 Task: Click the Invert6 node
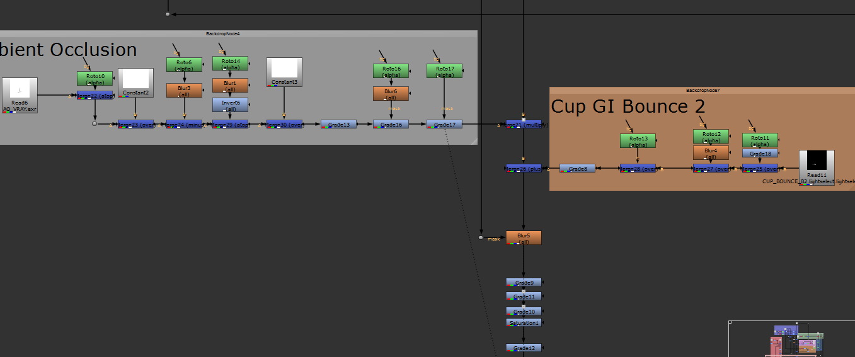[230, 105]
